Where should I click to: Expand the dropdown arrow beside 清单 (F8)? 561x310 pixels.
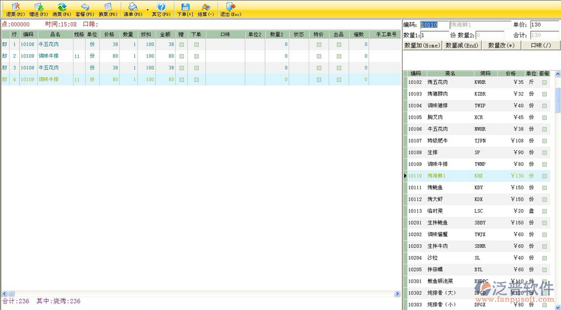point(147,9)
